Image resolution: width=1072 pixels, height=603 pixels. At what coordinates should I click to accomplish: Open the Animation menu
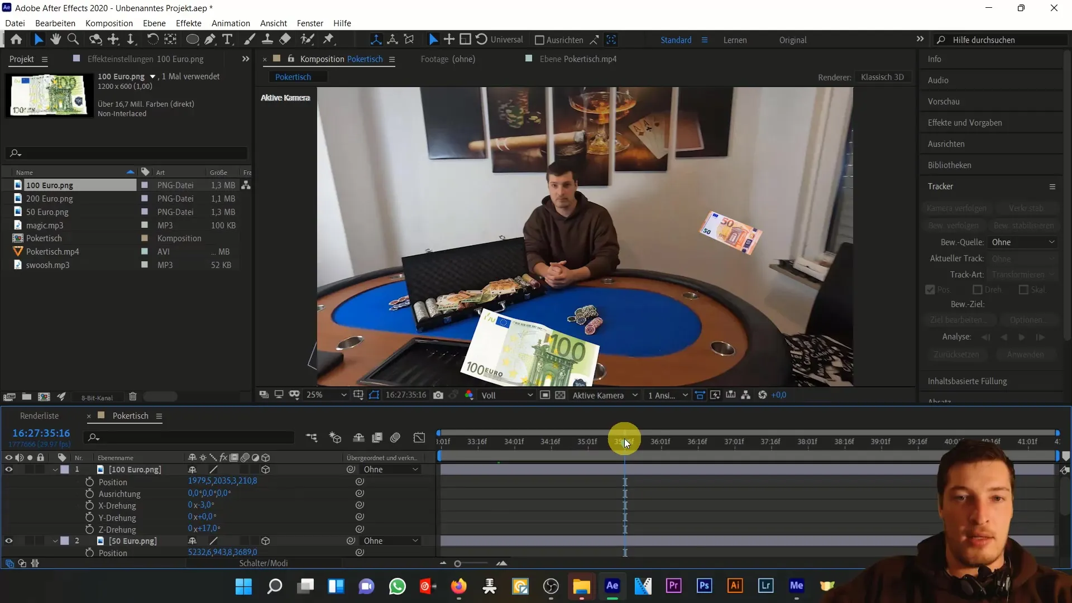coord(231,23)
